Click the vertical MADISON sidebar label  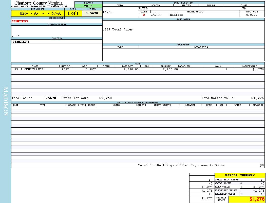pos(6,101)
